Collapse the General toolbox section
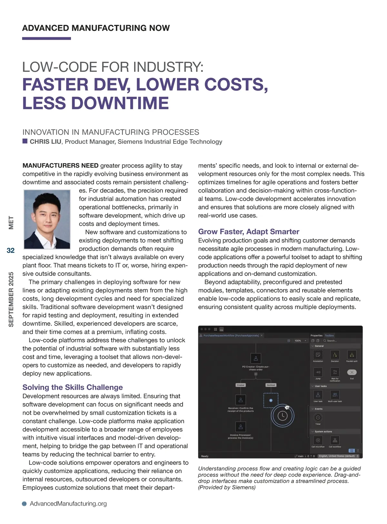This screenshot has height=524, width=387. pyautogui.click(x=313, y=346)
